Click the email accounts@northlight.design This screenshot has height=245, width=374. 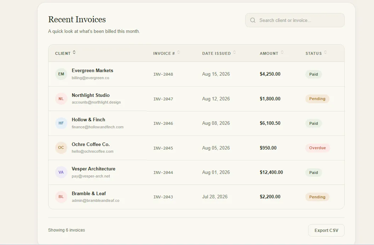coord(96,102)
